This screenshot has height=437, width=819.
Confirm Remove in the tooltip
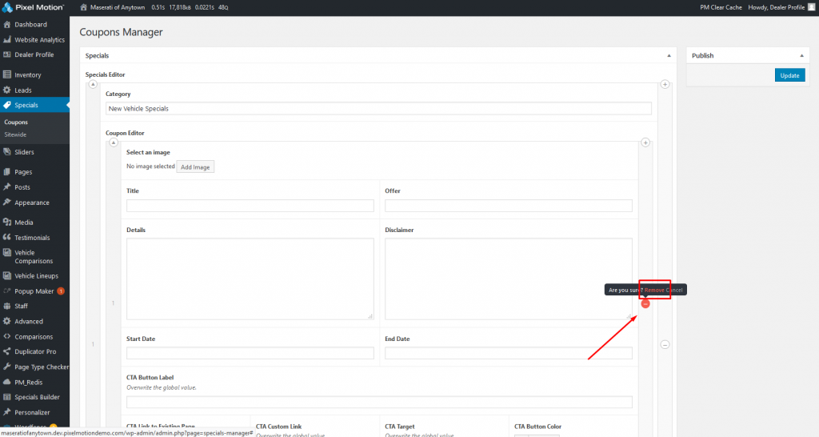(x=654, y=290)
